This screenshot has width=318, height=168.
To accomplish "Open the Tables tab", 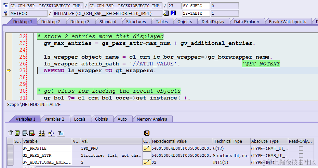I will pyautogui.click(x=162, y=21).
